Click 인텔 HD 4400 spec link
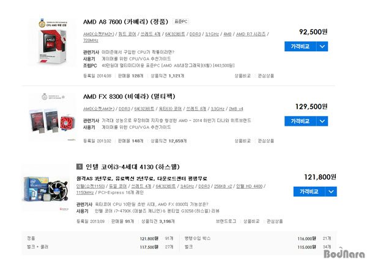This screenshot has height=260, width=367. tap(250, 186)
